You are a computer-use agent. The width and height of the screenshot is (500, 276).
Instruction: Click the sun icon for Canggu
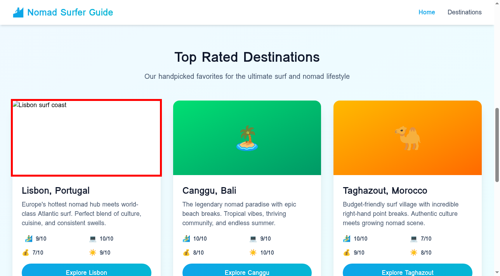click(x=253, y=253)
